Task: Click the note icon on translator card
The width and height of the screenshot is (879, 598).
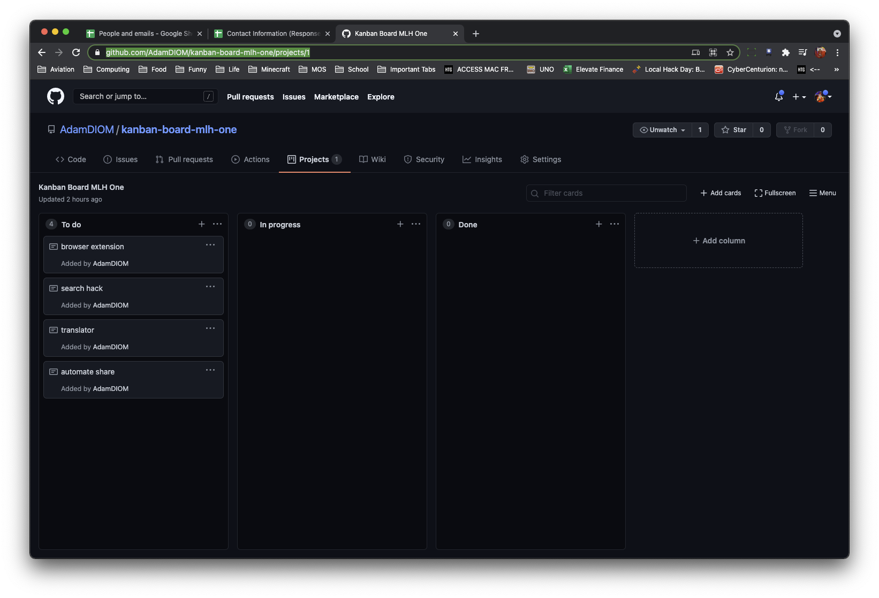Action: pos(54,330)
